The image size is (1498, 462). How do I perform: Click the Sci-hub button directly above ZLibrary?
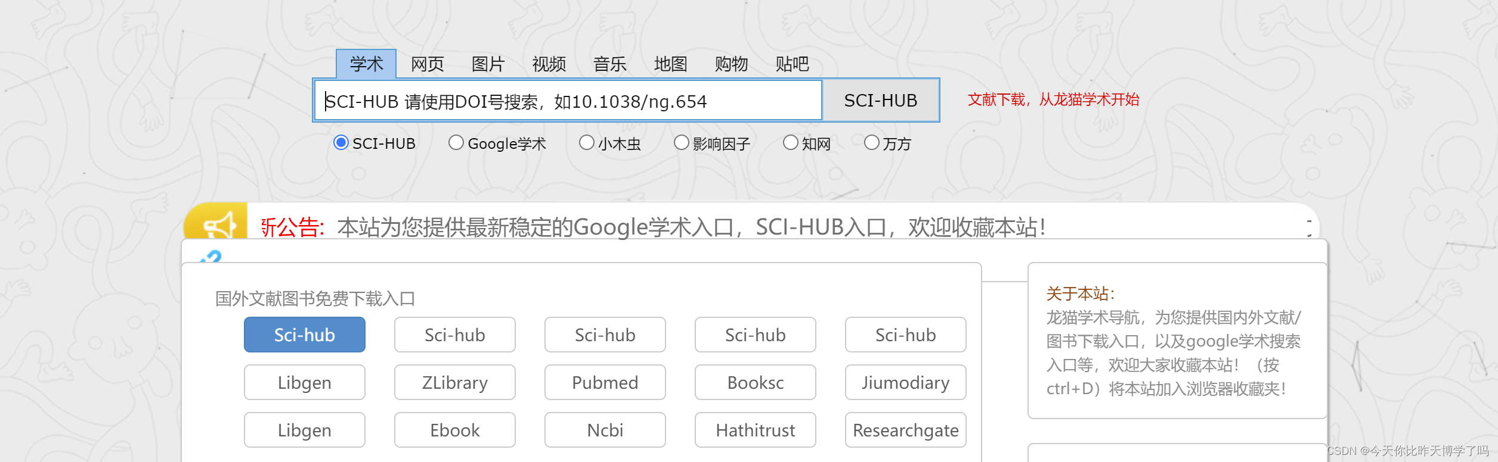[x=455, y=335]
